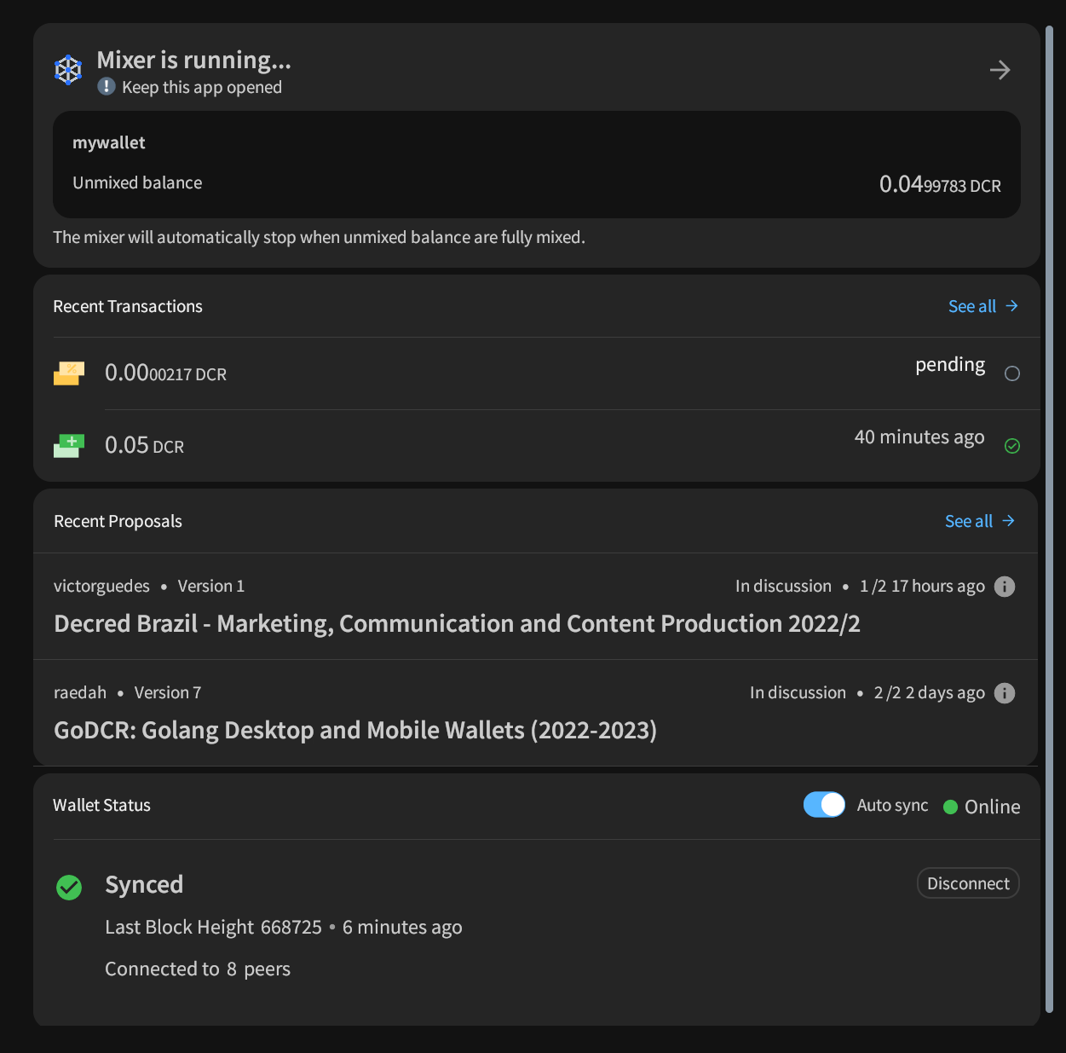The height and width of the screenshot is (1053, 1066).
Task: Open the pending 0.0000217 DCR transaction
Action: click(x=537, y=373)
